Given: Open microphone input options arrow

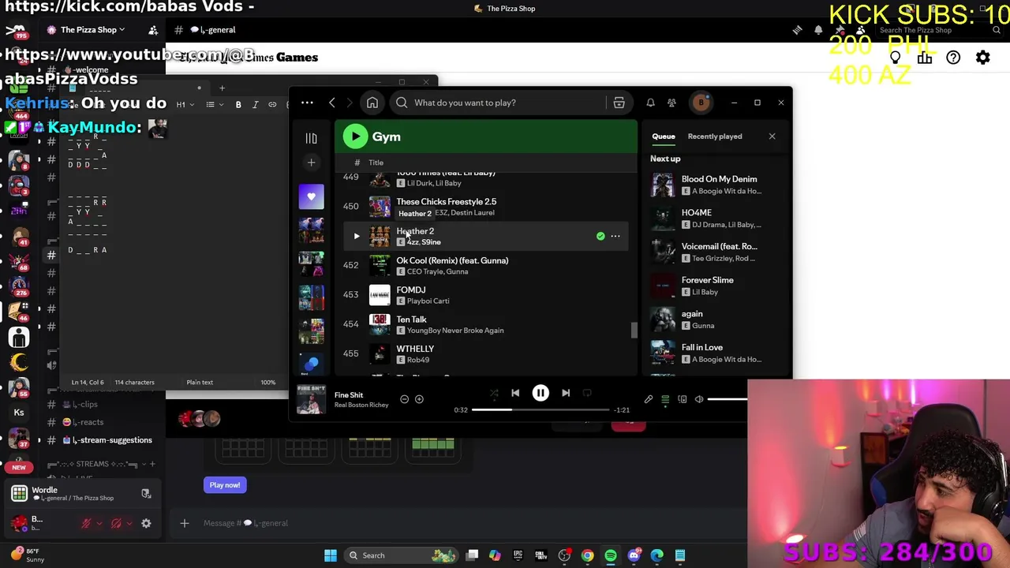Looking at the screenshot, I should click(x=98, y=523).
